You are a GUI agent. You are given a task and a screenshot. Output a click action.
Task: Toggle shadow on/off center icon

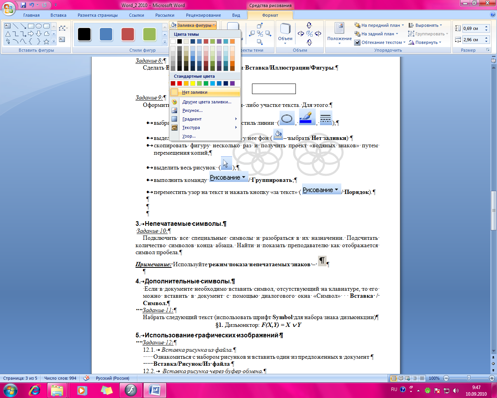click(x=260, y=34)
